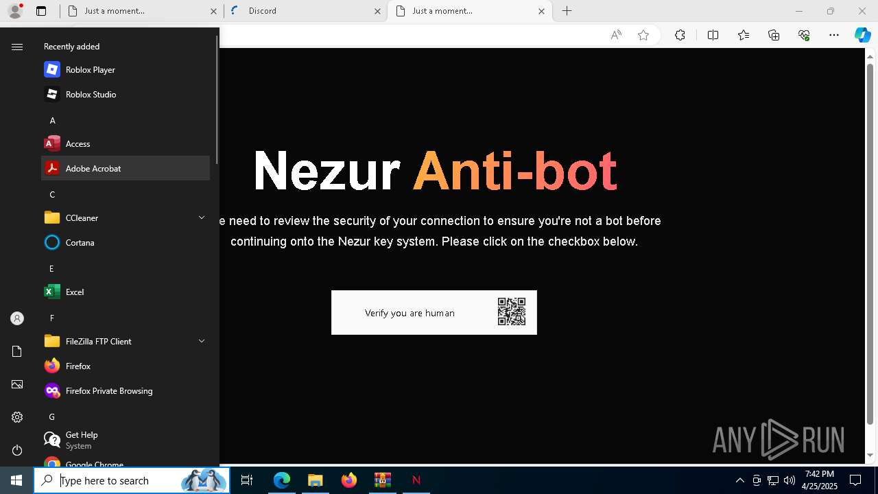Open Microsoft Access app
The image size is (878, 494).
pos(126,143)
